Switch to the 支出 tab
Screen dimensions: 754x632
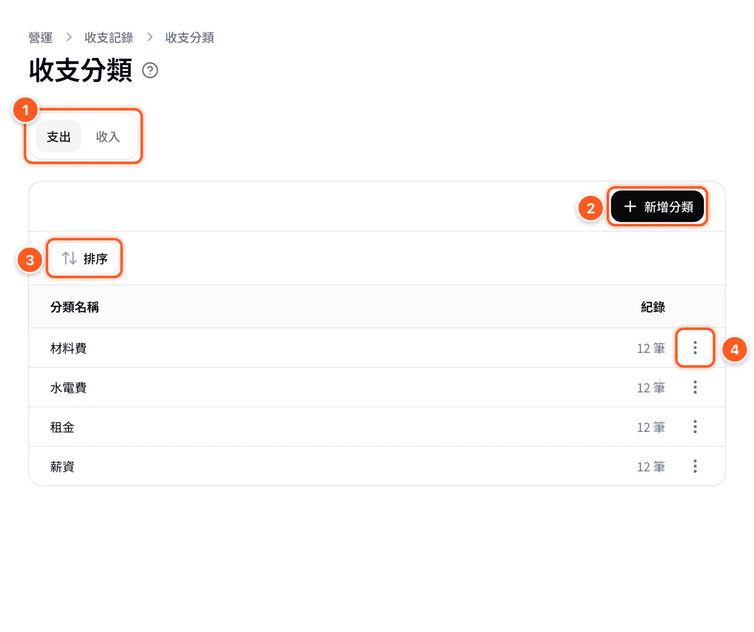tap(59, 137)
